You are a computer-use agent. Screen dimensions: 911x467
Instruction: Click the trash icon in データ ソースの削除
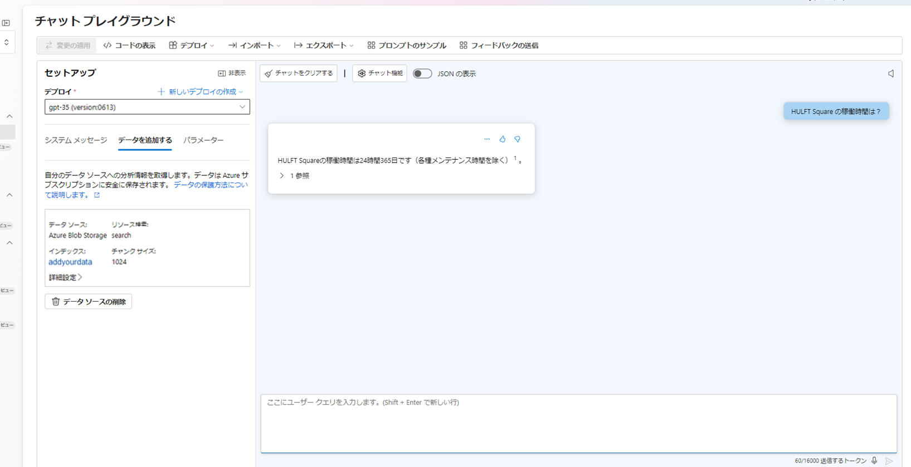56,302
